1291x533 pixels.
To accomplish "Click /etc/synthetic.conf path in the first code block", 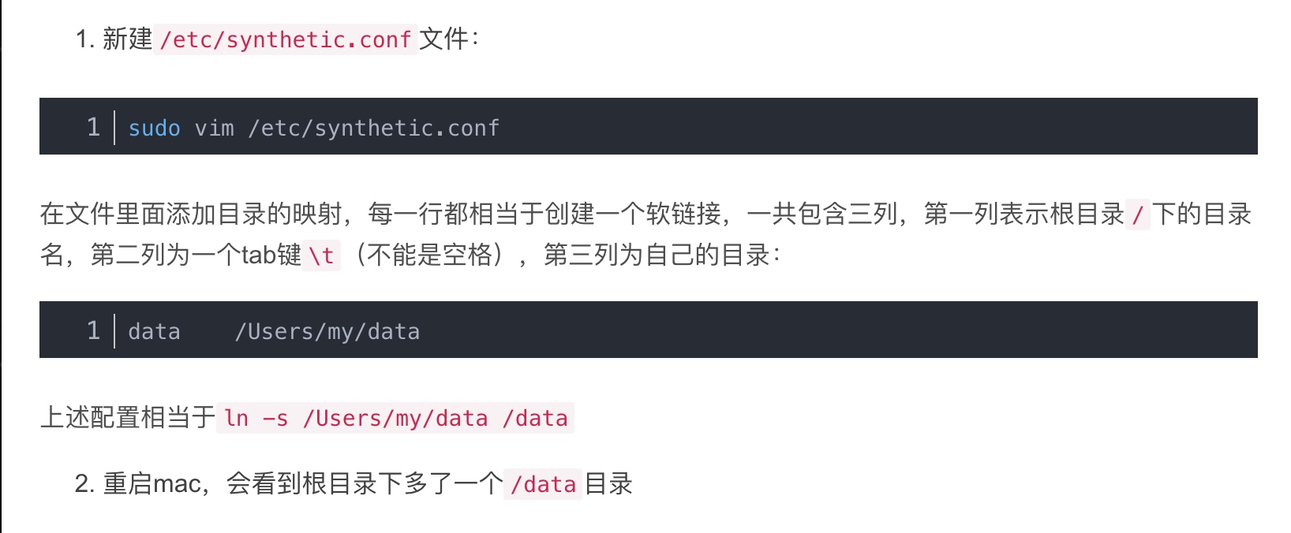I will [x=374, y=128].
